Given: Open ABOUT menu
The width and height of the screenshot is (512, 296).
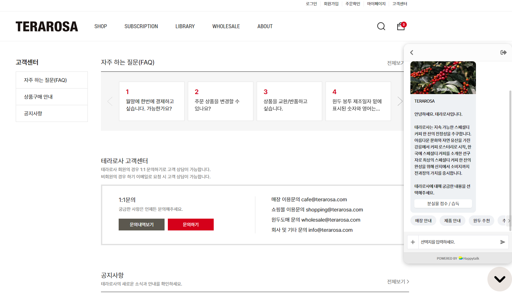Looking at the screenshot, I should (x=265, y=26).
